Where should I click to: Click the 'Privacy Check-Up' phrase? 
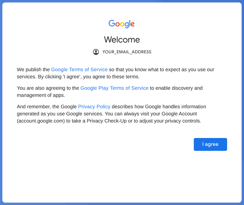coord(107,121)
